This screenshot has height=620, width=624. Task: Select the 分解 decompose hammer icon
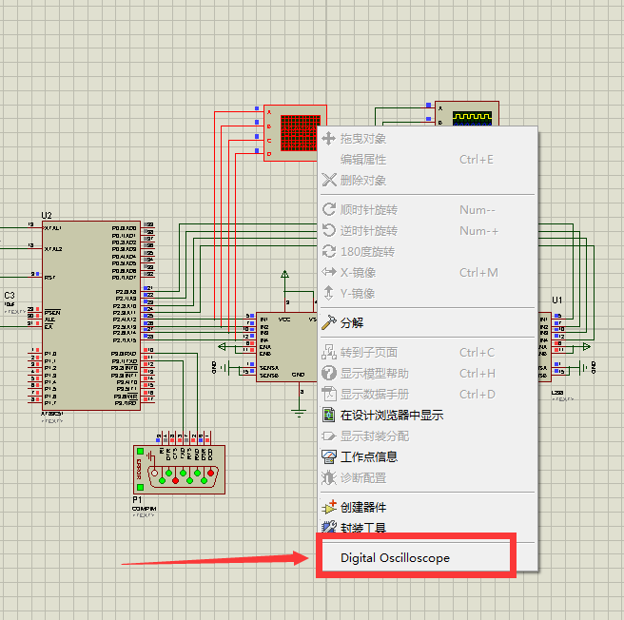tap(330, 323)
